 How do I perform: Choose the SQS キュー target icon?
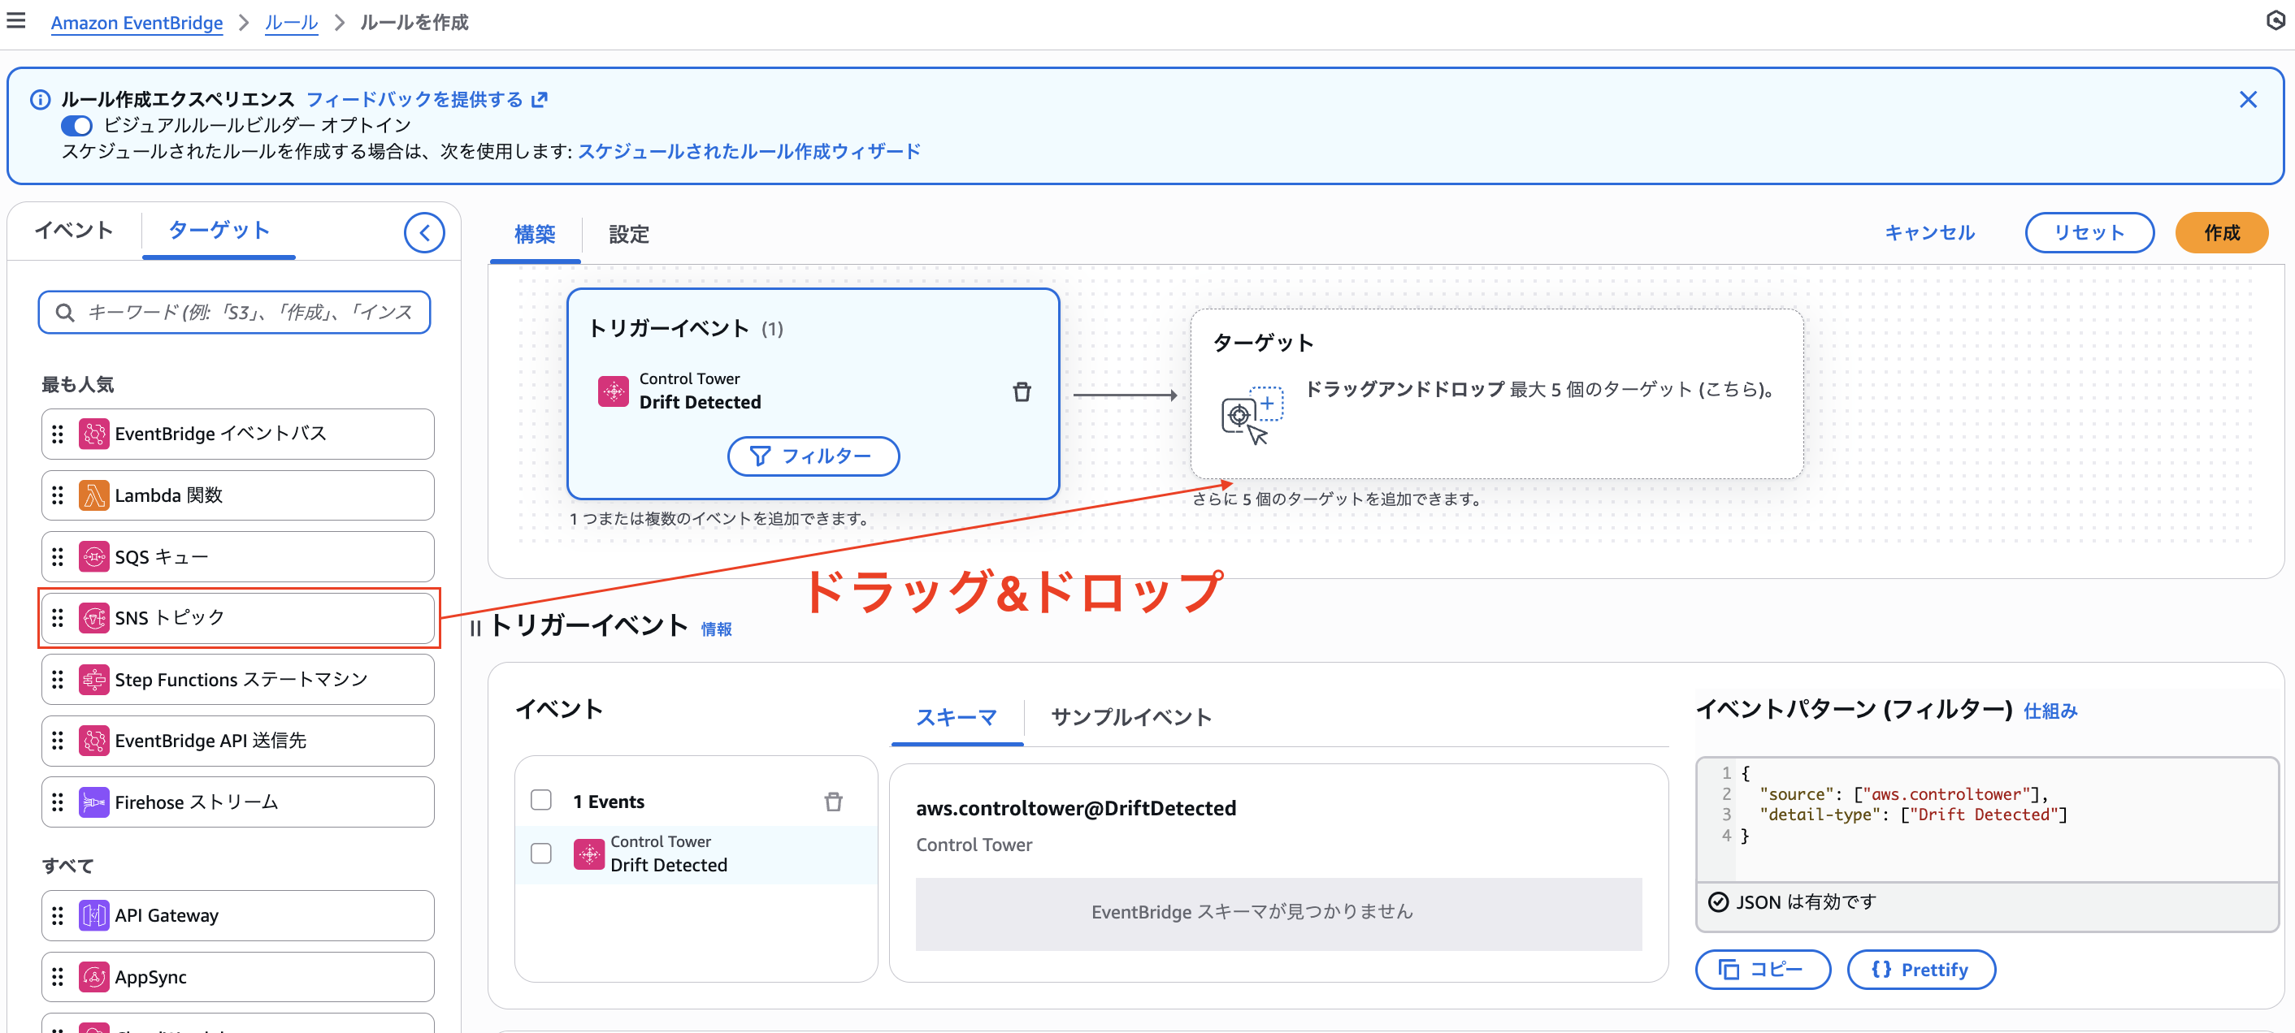click(x=93, y=555)
